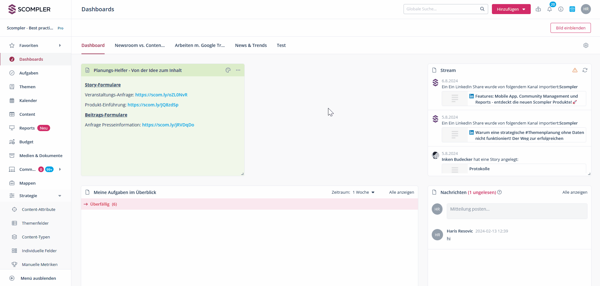
Task: Open Kalender in the sidebar
Action: [x=28, y=100]
